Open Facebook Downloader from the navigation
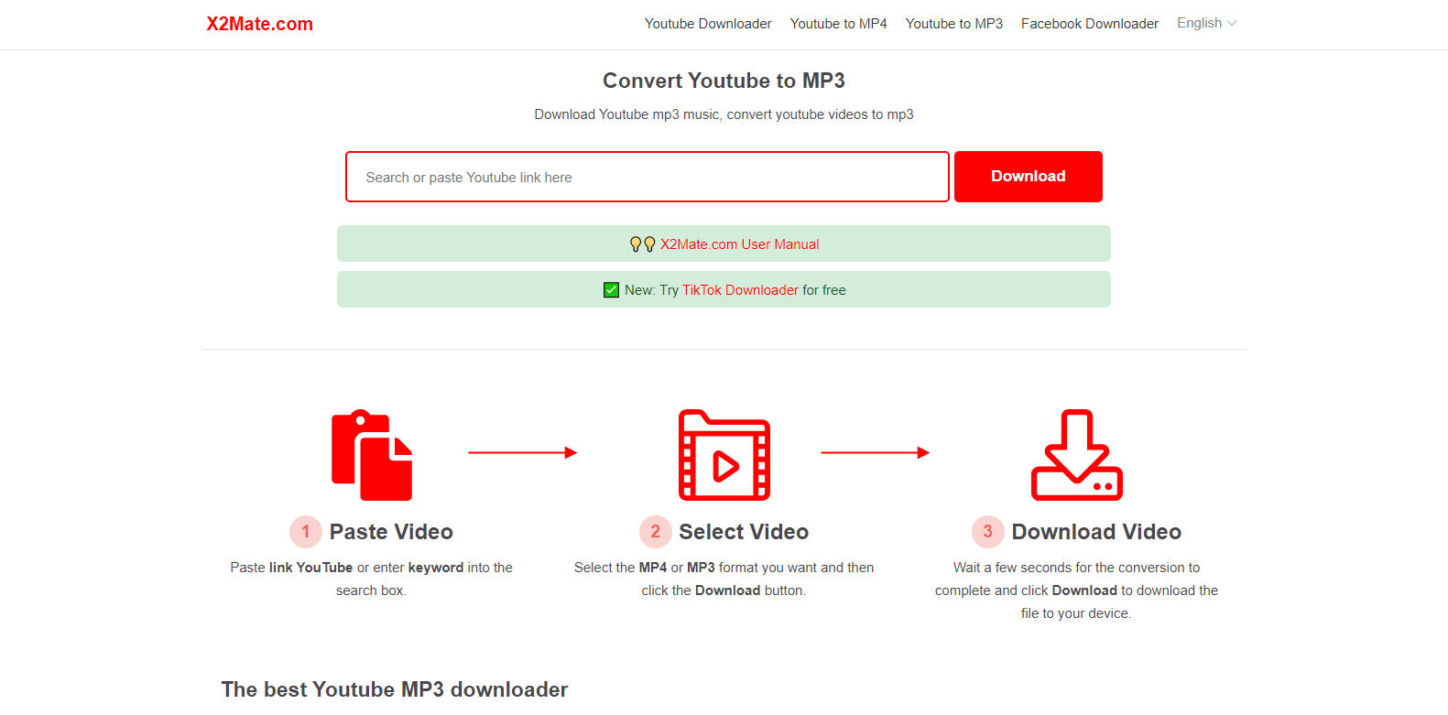The image size is (1448, 715). coord(1090,24)
